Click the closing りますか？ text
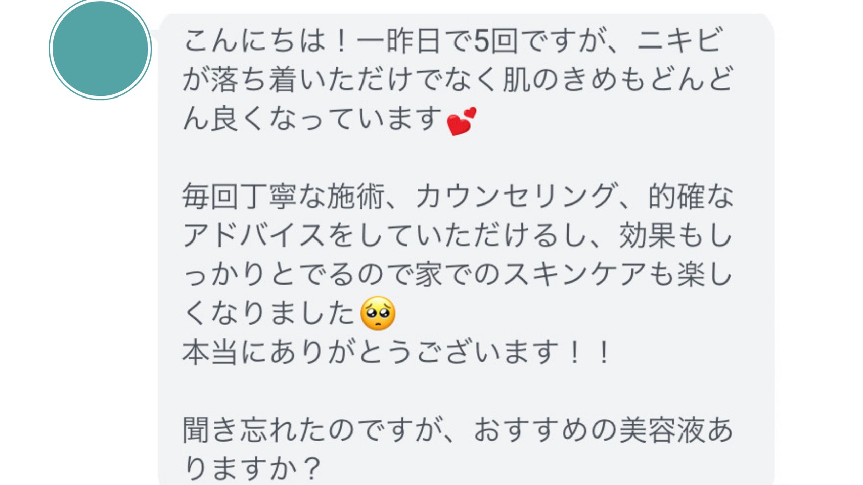 [x=252, y=468]
